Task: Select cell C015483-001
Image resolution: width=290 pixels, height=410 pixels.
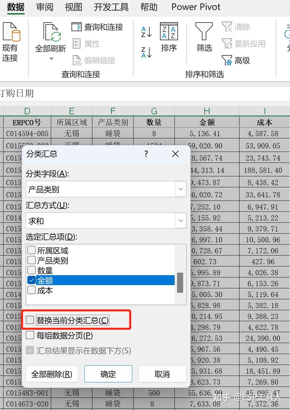Action: coord(27,393)
